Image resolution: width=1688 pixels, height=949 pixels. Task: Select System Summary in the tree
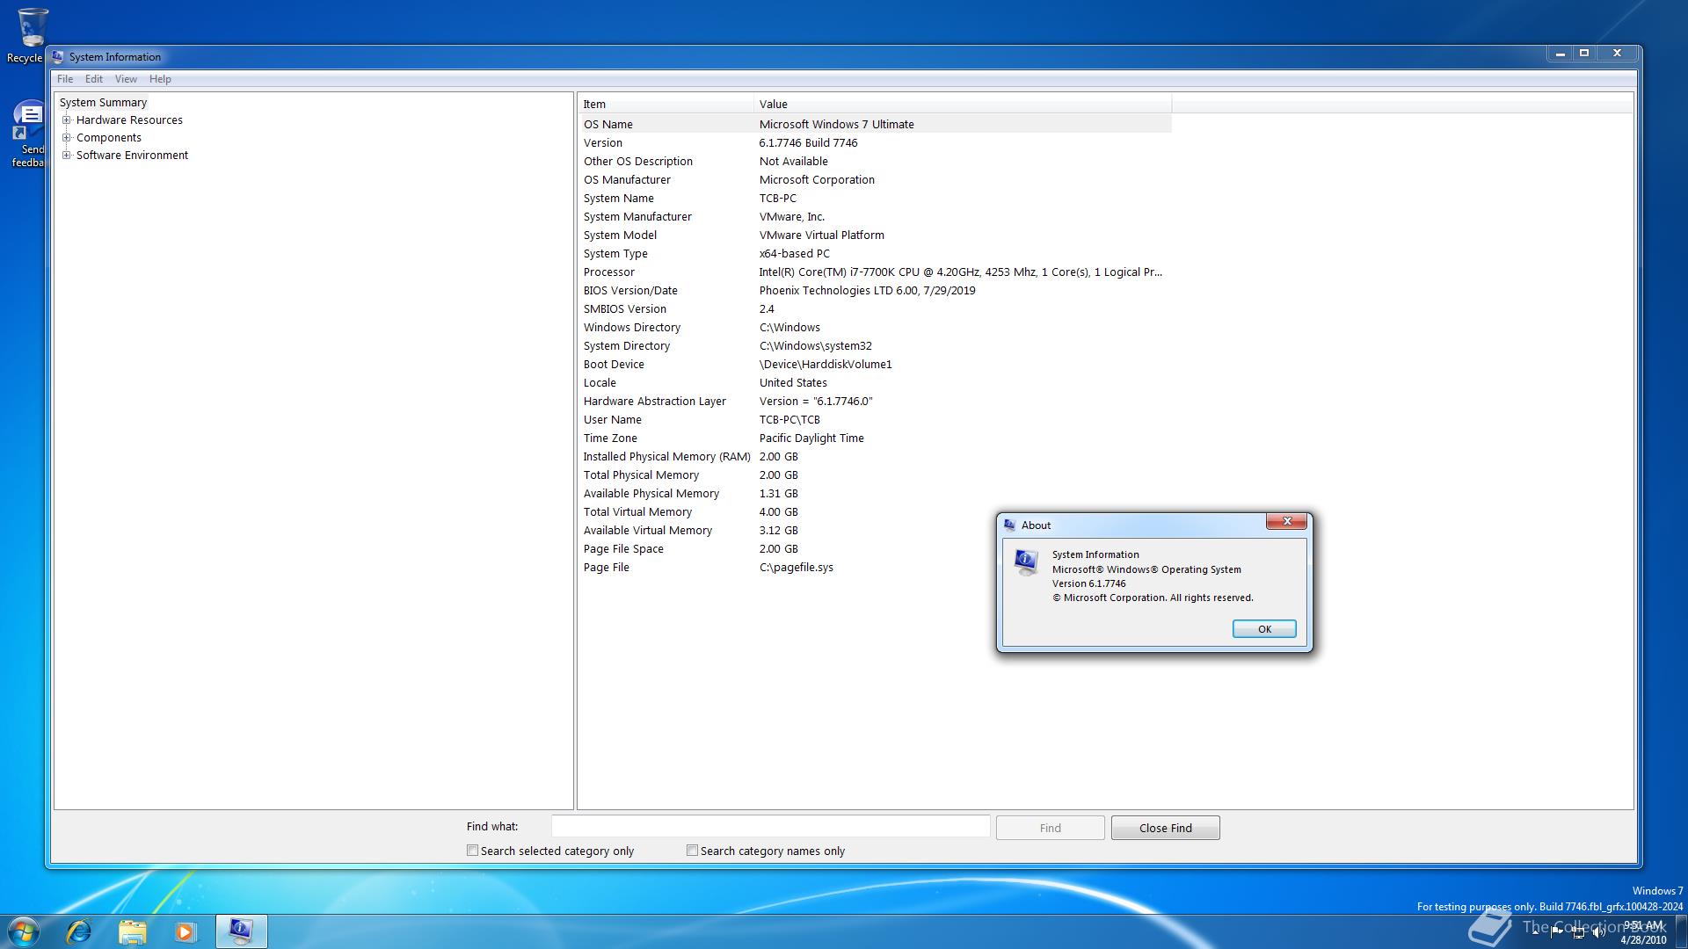tap(103, 103)
